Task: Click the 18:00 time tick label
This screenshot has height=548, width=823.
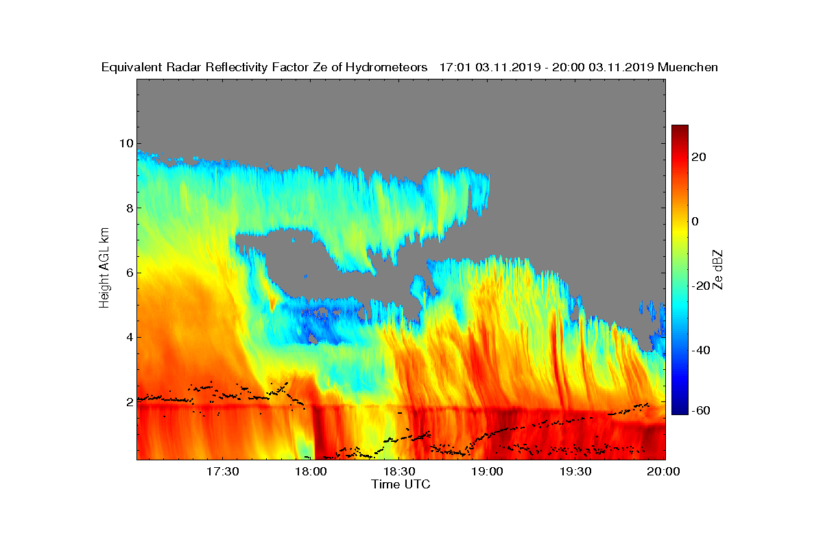Action: 310,471
